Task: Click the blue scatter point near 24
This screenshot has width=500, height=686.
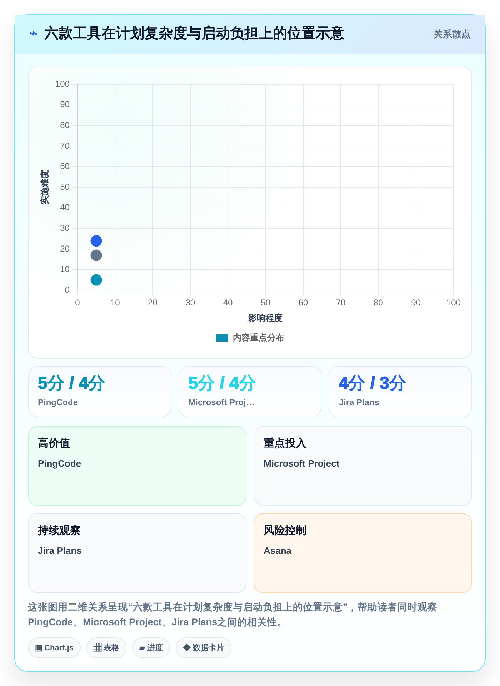Action: tap(96, 241)
